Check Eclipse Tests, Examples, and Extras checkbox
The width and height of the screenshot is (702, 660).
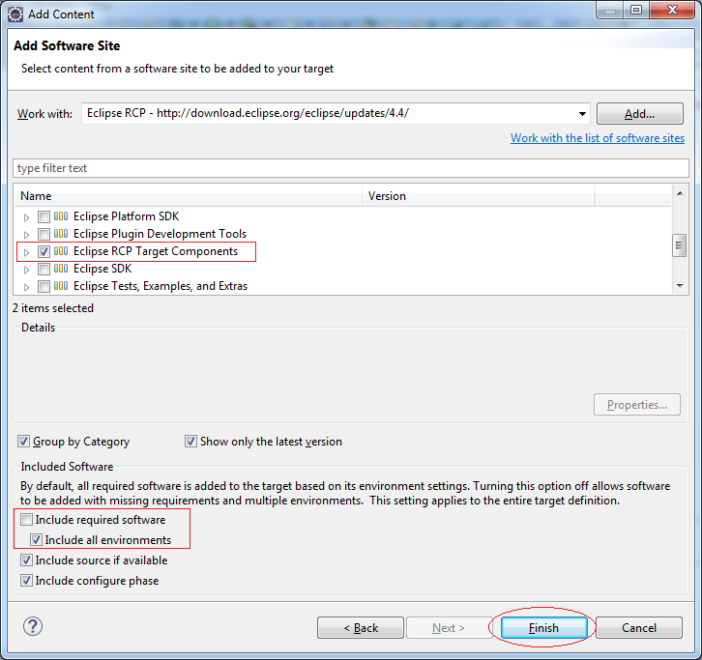point(44,286)
